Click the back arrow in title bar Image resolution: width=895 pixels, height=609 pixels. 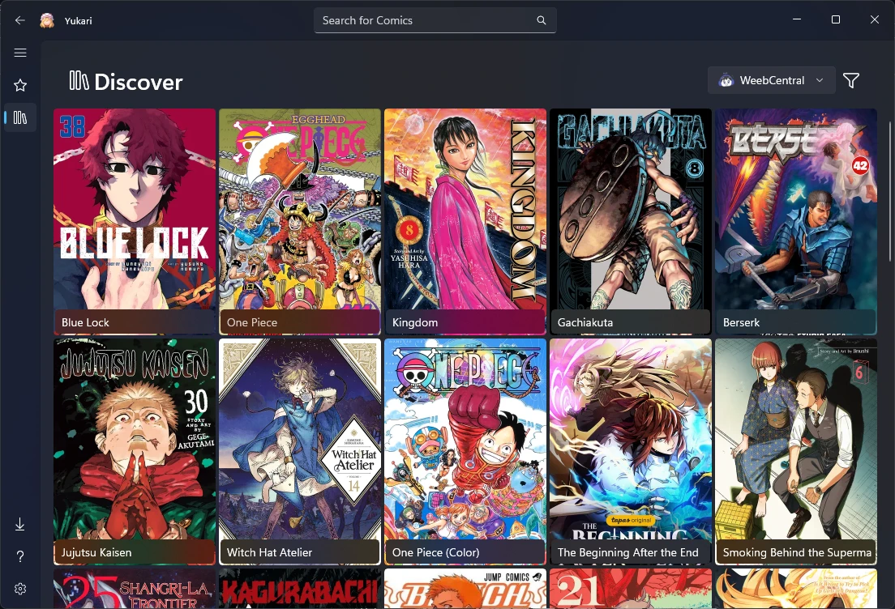click(x=20, y=20)
